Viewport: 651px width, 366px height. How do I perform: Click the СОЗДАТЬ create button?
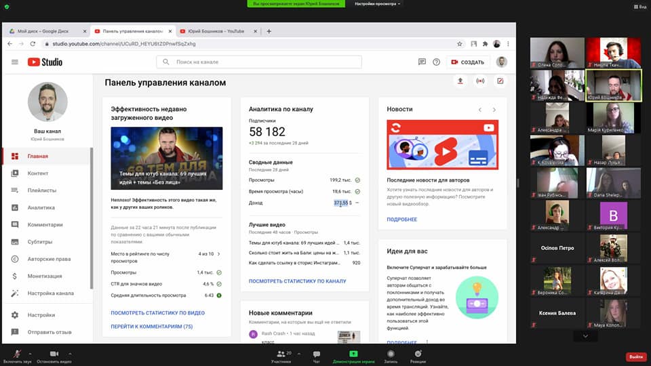pyautogui.click(x=468, y=62)
